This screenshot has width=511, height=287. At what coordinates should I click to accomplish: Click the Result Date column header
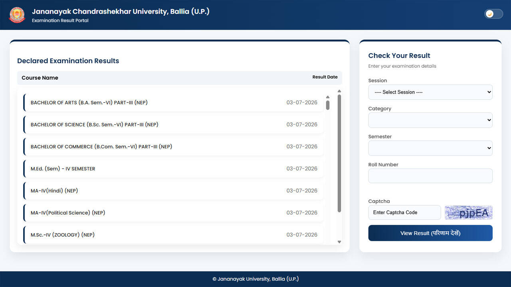[x=325, y=77]
